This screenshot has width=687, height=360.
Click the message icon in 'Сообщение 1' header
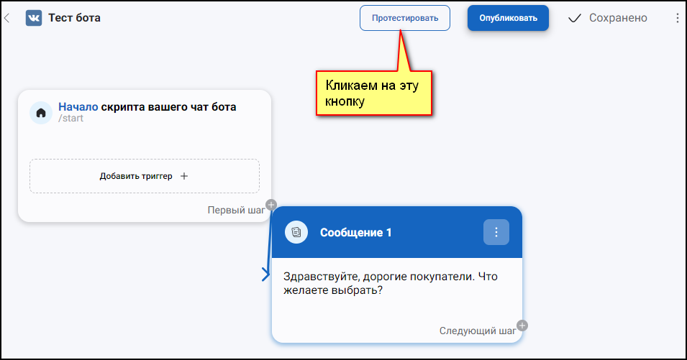(296, 232)
